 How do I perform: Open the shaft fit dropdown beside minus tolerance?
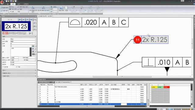pos(32,60)
